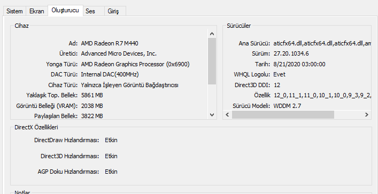Click the WHQL Logolu value Evet
This screenshot has width=378, height=194.
click(x=279, y=74)
